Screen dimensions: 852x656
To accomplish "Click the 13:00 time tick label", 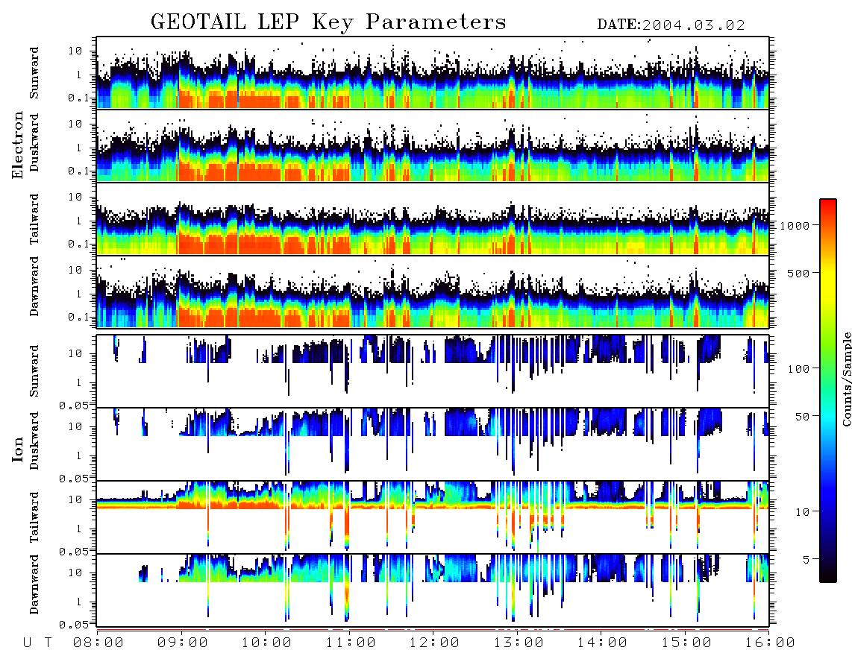I will coord(519,643).
